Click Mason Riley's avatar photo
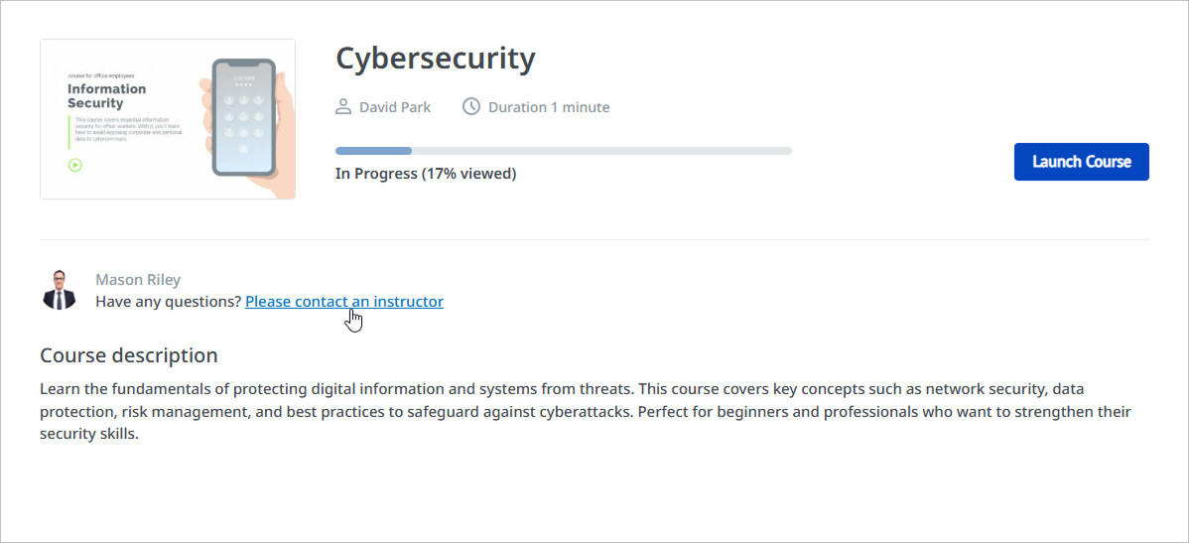 [x=60, y=290]
